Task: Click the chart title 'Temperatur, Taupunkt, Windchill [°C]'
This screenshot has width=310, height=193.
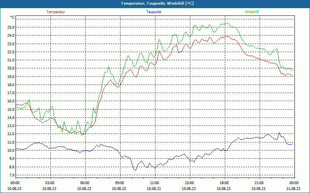Action: (157, 3)
